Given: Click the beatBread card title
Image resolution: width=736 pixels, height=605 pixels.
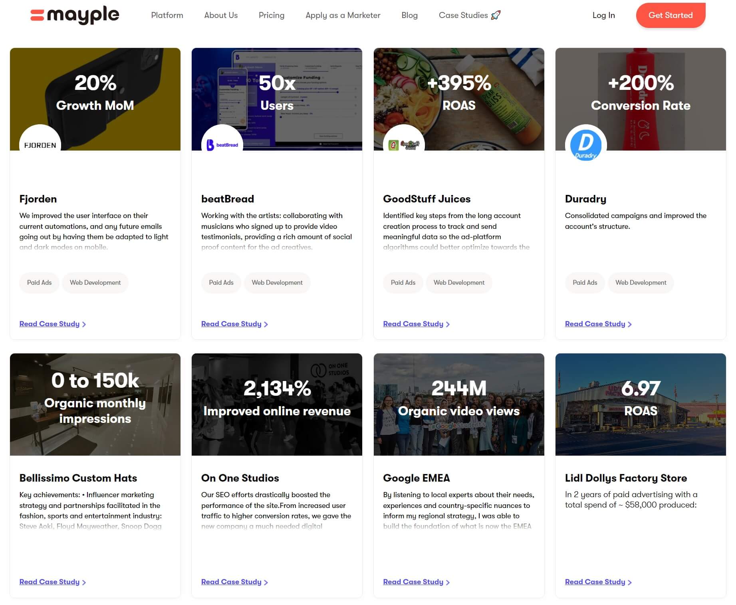Looking at the screenshot, I should point(228,199).
